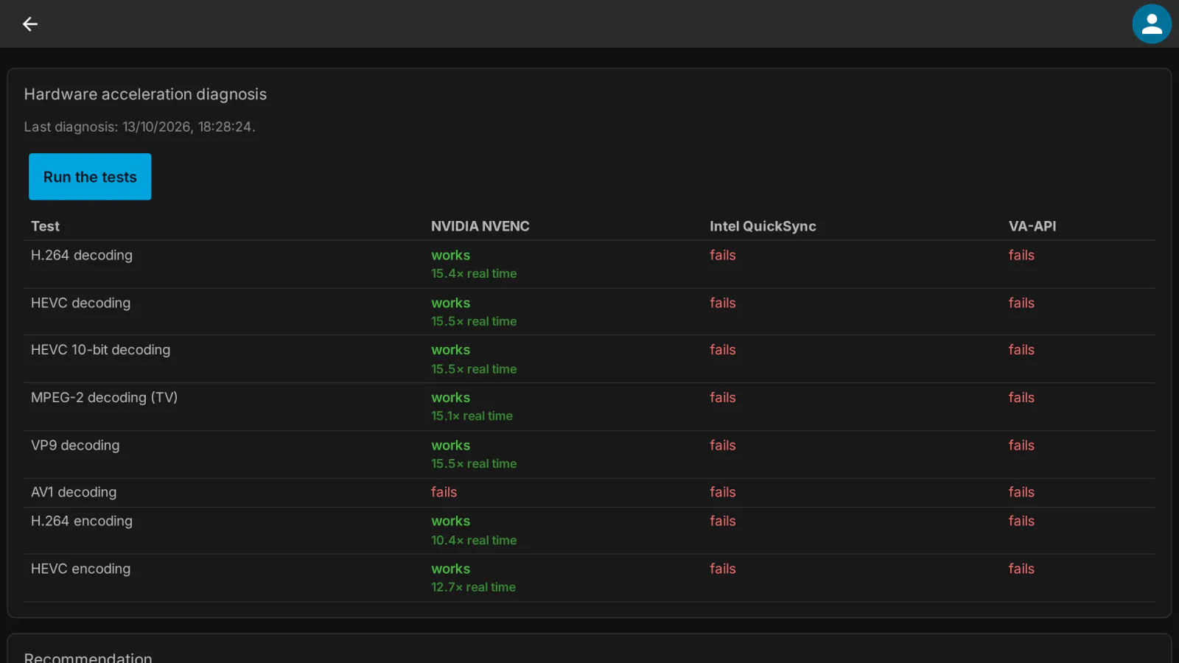Select the HEVC decoding row label
Screen dimensions: 1179x663
pyautogui.click(x=80, y=303)
